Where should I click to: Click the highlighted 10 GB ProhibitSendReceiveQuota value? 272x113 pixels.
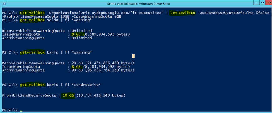click(x=68, y=95)
